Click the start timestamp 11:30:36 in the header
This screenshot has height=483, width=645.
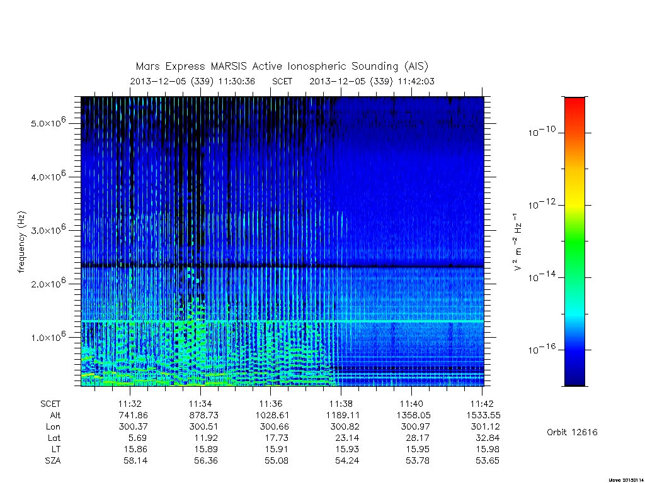click(x=237, y=81)
